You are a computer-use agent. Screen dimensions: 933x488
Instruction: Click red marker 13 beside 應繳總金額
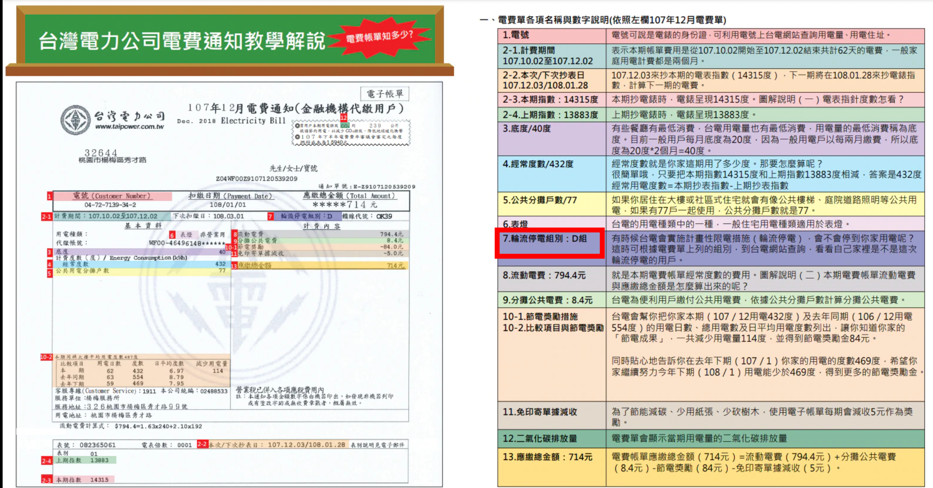coord(234,266)
